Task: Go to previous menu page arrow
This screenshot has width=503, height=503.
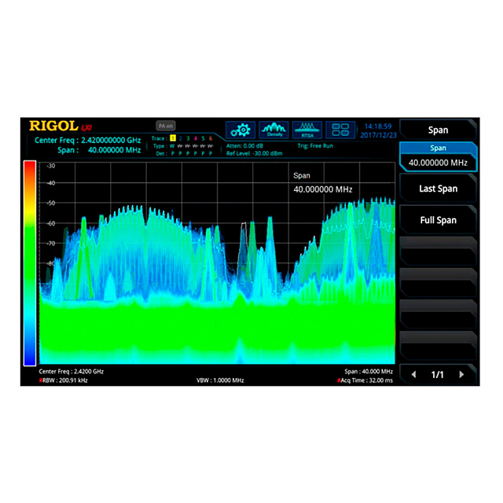Action: [x=414, y=375]
